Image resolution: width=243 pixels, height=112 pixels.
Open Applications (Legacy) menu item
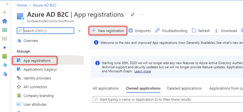pyautogui.click(x=37, y=70)
